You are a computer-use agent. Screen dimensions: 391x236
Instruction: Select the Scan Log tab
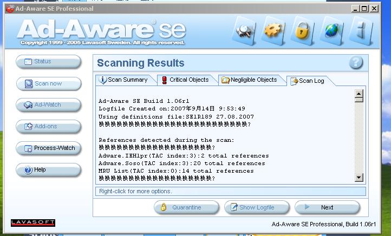(308, 81)
